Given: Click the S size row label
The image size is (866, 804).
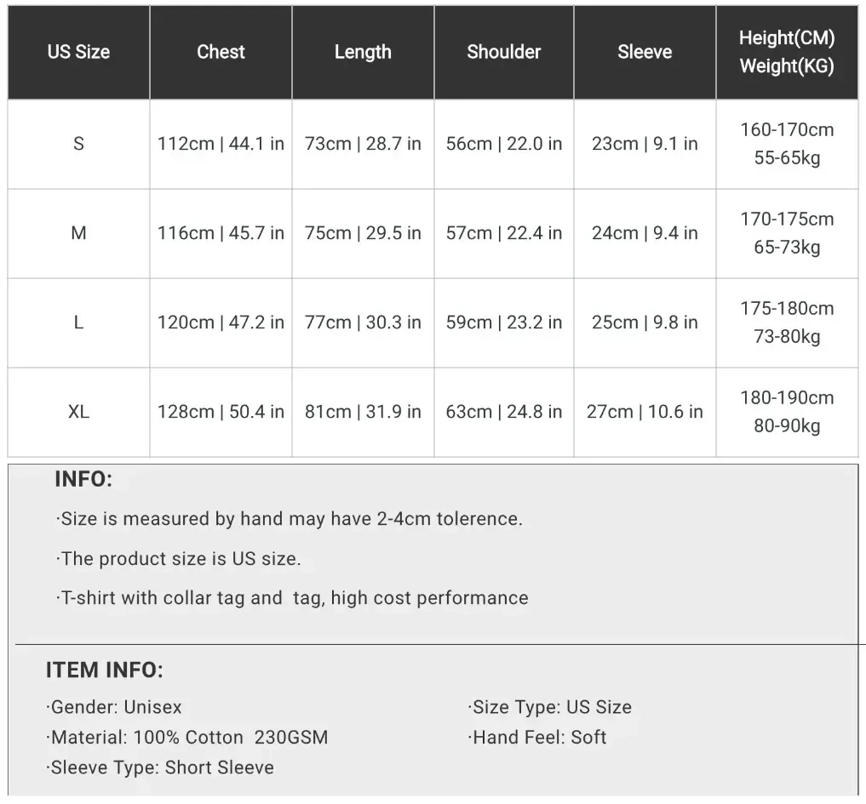Looking at the screenshot, I should [x=78, y=144].
